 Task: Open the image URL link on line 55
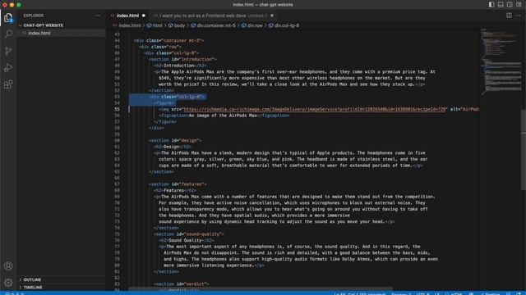[315, 109]
